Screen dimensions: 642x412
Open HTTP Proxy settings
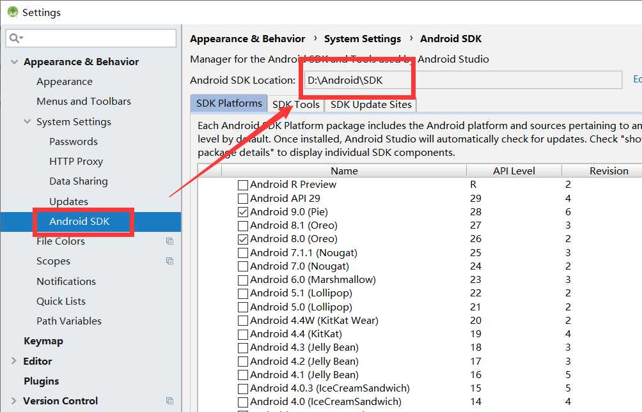pyautogui.click(x=76, y=161)
